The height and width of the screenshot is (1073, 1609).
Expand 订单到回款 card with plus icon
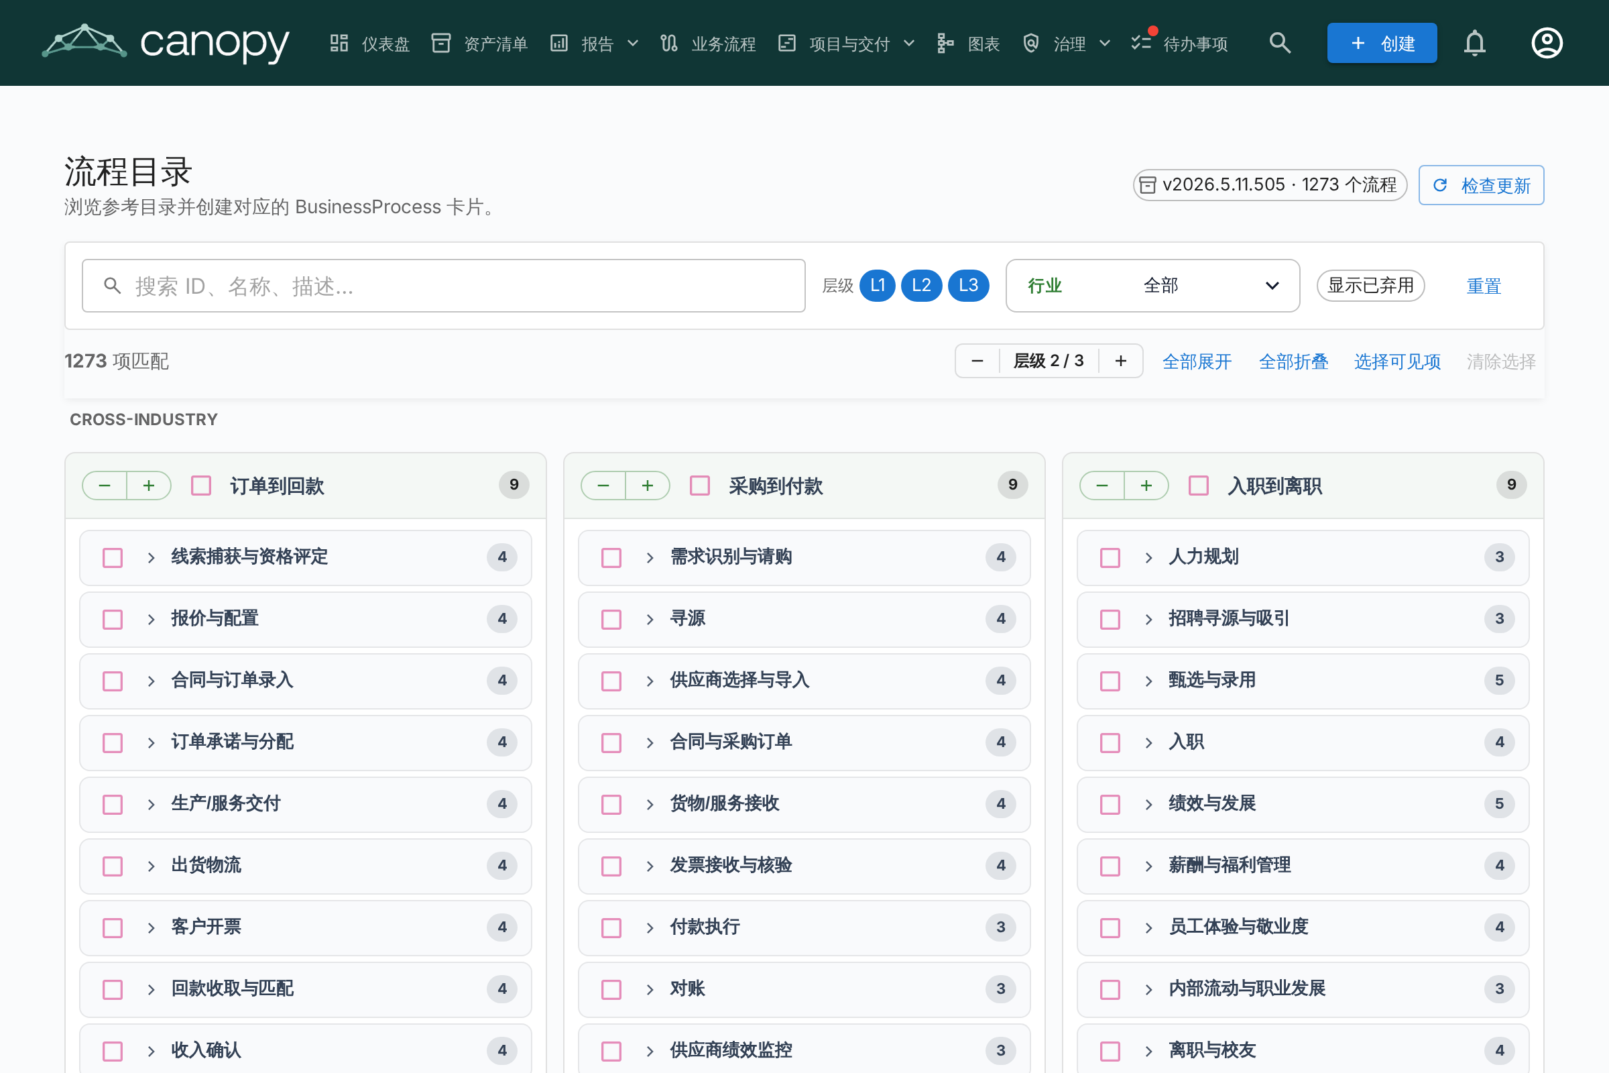[148, 486]
